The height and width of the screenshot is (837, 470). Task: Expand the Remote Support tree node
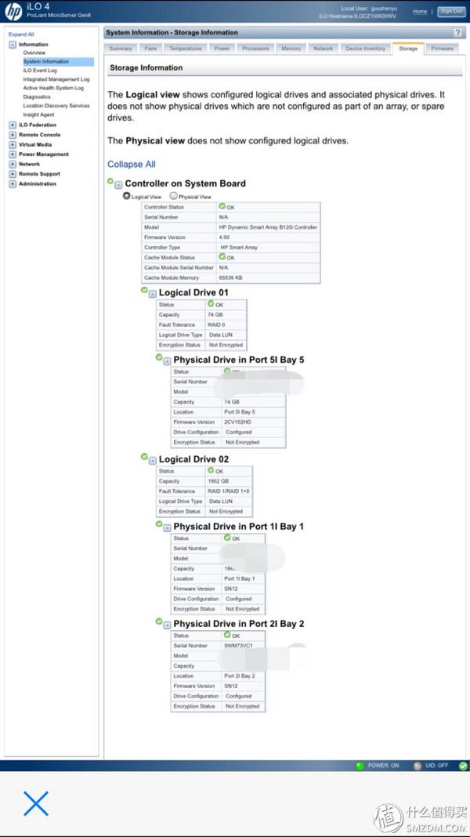click(x=13, y=174)
